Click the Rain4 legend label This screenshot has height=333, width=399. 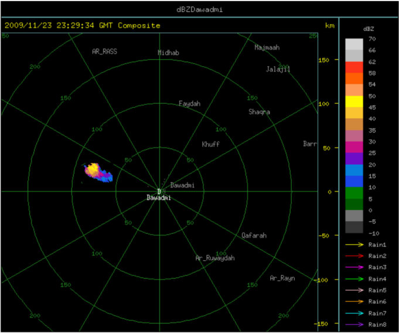click(x=377, y=279)
